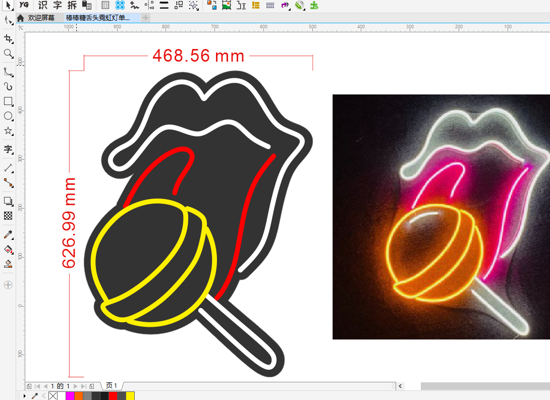
Task: Add a page before current page
Action: coord(29,386)
